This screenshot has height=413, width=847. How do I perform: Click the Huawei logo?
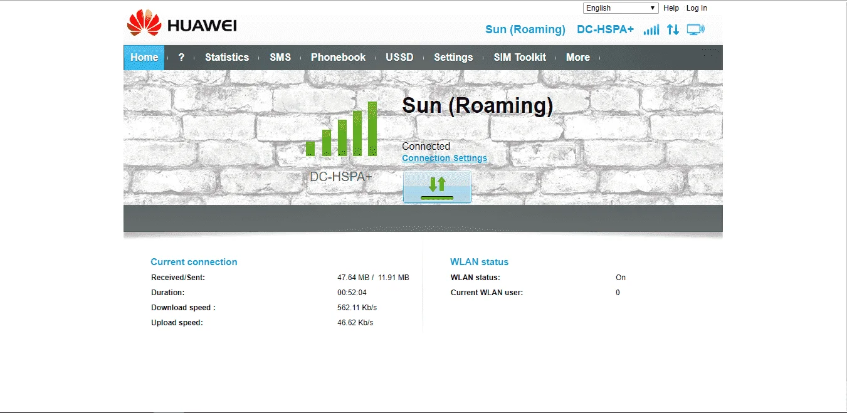click(x=182, y=23)
